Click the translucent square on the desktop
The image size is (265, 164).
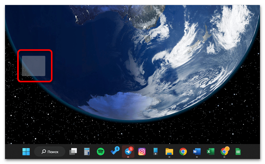click(x=34, y=66)
